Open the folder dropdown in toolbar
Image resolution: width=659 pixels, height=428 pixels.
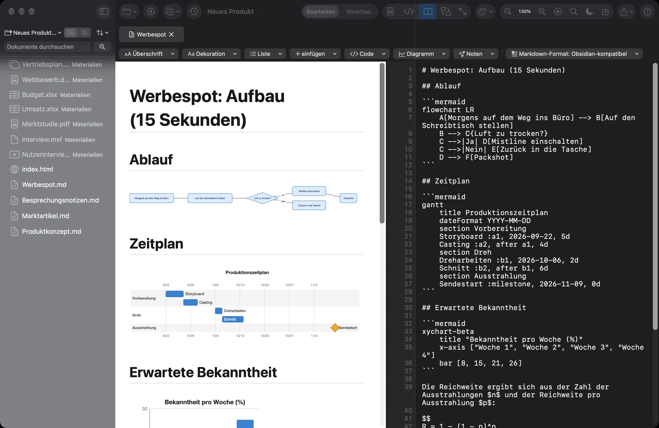coord(129,12)
